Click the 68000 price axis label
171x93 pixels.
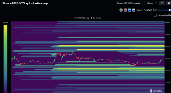(x=167, y=22)
